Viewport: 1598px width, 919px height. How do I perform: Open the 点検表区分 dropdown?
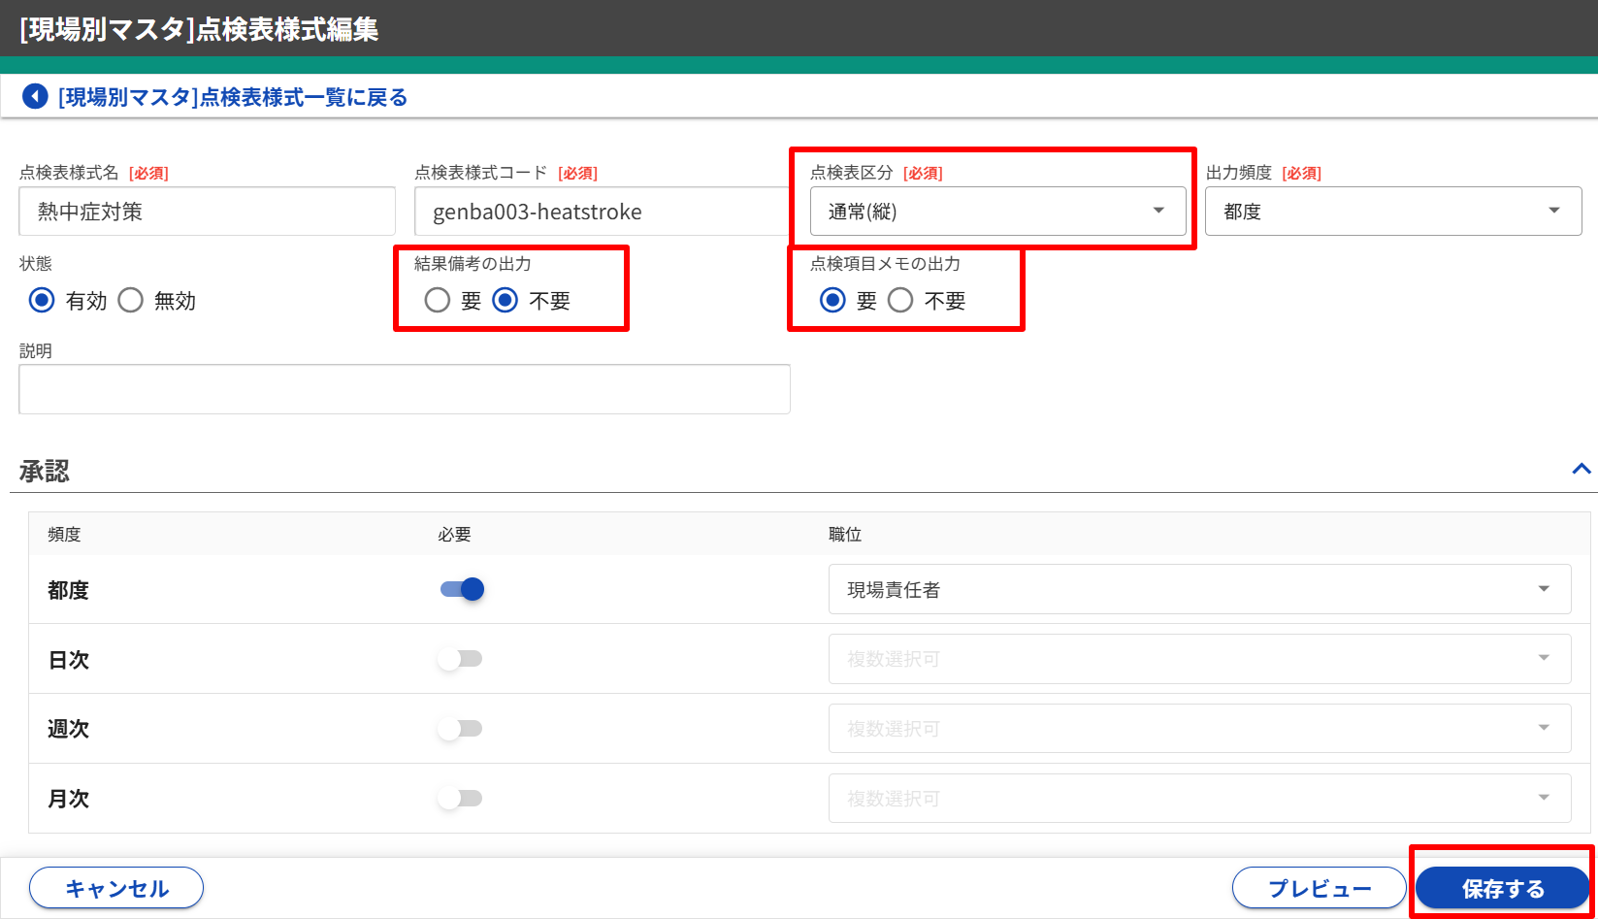[996, 212]
